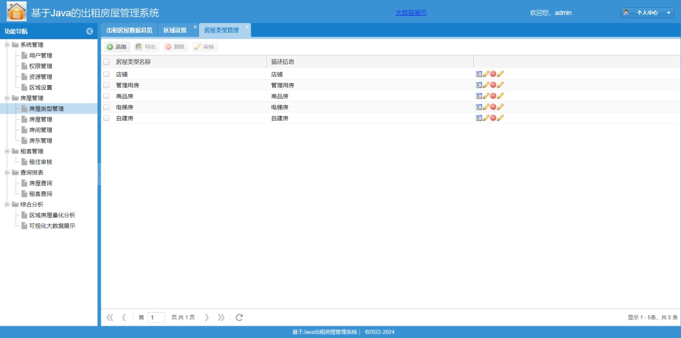Check the checkbox for 管理用房 row
Viewport: 681px width, 338px height.
pos(106,85)
